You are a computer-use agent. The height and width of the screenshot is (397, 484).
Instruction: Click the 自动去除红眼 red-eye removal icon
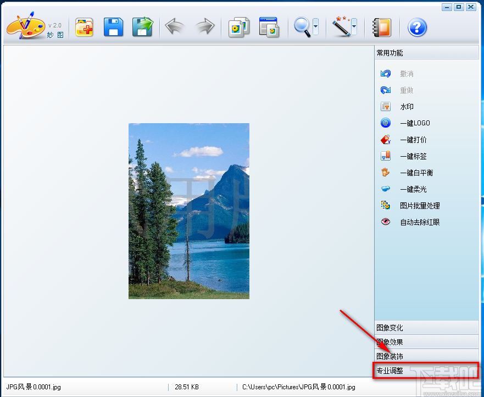(385, 222)
